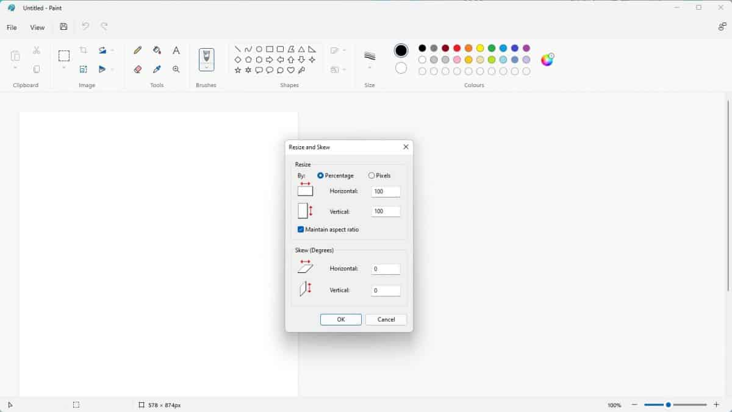The height and width of the screenshot is (412, 732).
Task: Select the Eraser tool
Action: pyautogui.click(x=137, y=69)
